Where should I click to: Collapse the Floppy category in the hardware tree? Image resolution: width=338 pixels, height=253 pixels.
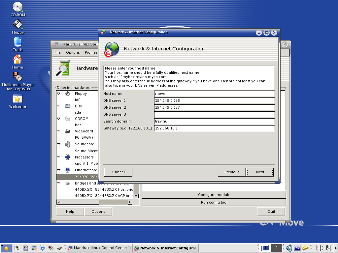[x=59, y=94]
